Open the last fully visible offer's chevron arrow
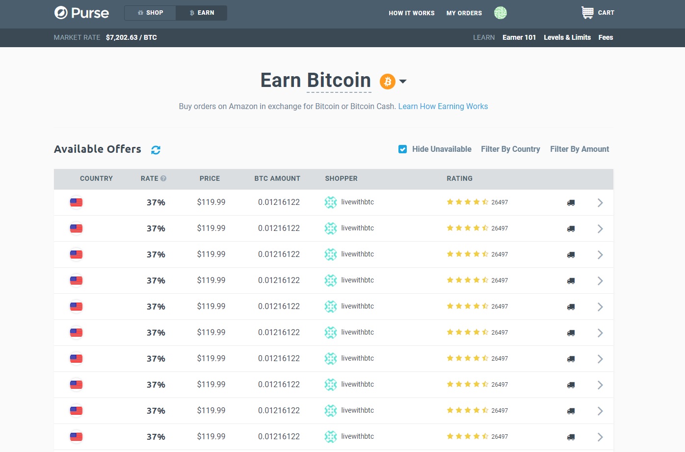Image resolution: width=685 pixels, height=452 pixels. coord(600,437)
